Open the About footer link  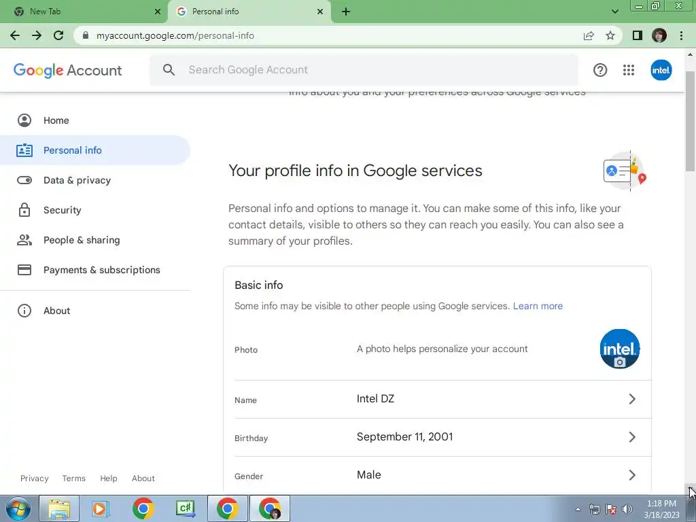143,478
